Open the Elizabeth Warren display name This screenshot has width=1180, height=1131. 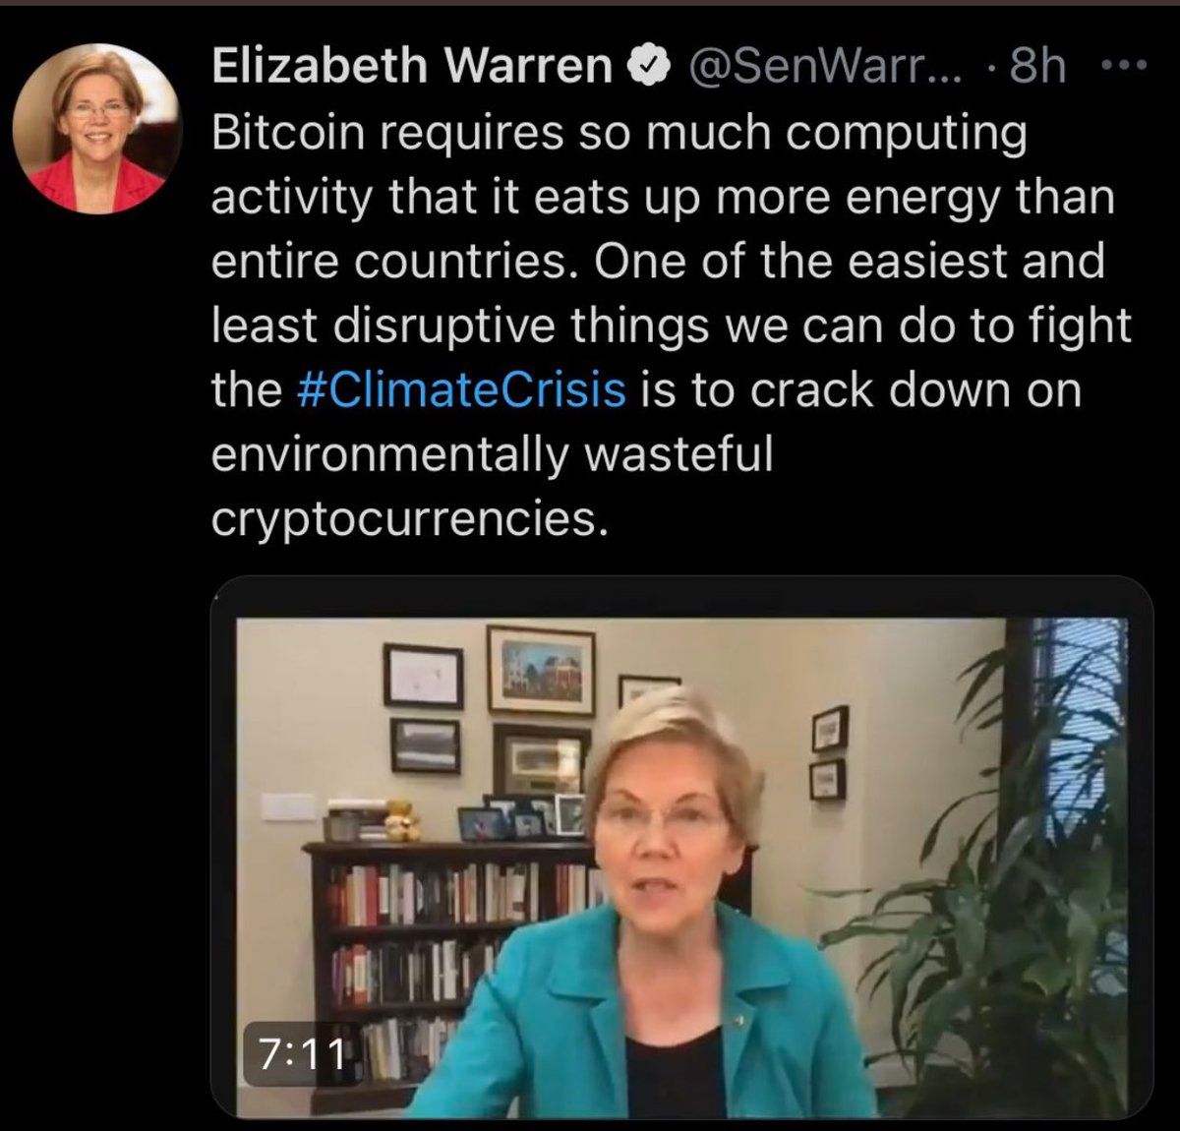413,67
